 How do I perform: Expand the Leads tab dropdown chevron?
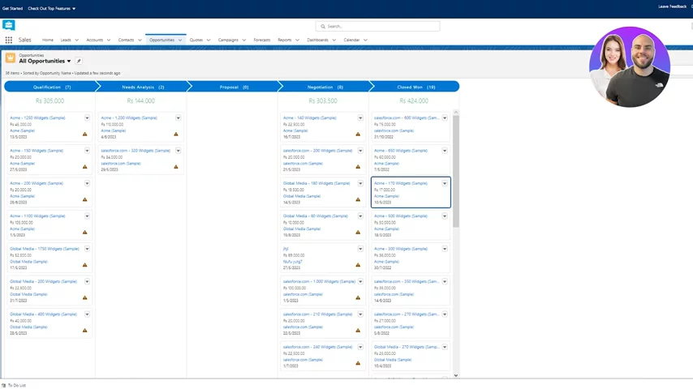pyautogui.click(x=77, y=40)
